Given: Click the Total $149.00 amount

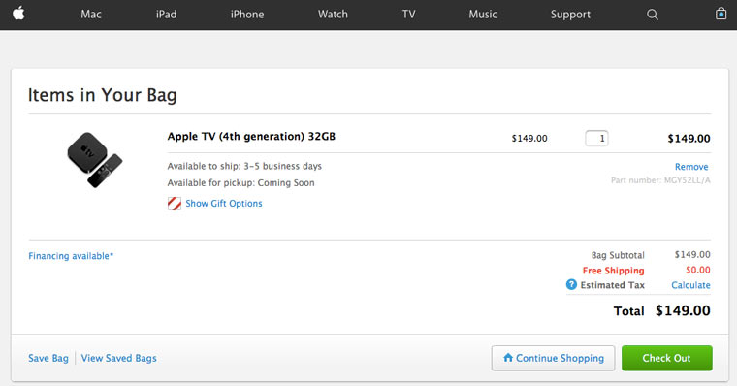Looking at the screenshot, I should (683, 310).
